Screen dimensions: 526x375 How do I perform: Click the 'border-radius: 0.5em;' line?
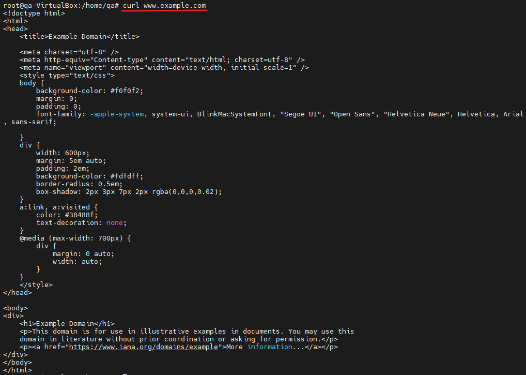pos(79,184)
